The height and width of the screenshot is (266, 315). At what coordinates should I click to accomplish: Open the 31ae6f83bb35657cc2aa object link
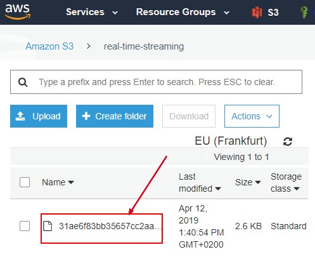pyautogui.click(x=110, y=226)
